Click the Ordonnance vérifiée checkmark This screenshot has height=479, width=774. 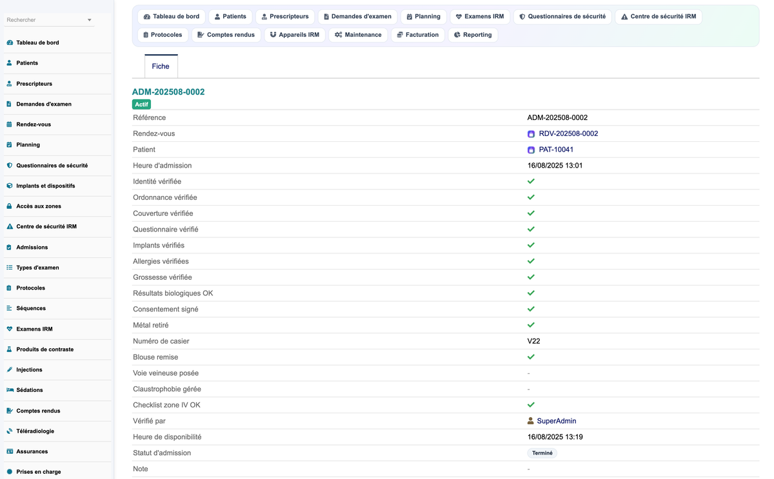point(531,197)
